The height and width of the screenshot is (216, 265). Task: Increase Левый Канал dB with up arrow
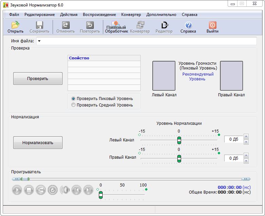[246, 136]
